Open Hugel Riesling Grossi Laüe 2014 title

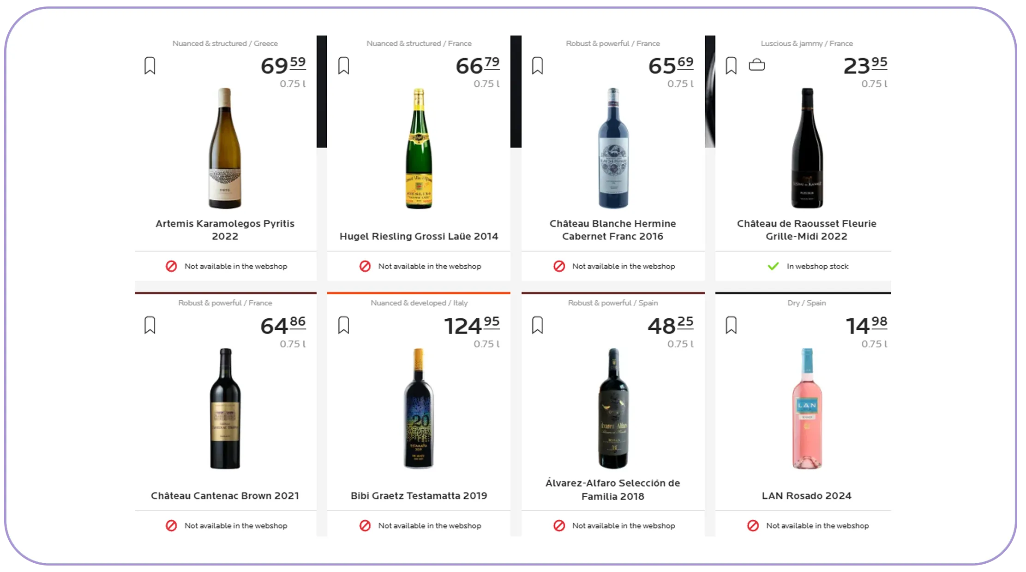point(419,236)
